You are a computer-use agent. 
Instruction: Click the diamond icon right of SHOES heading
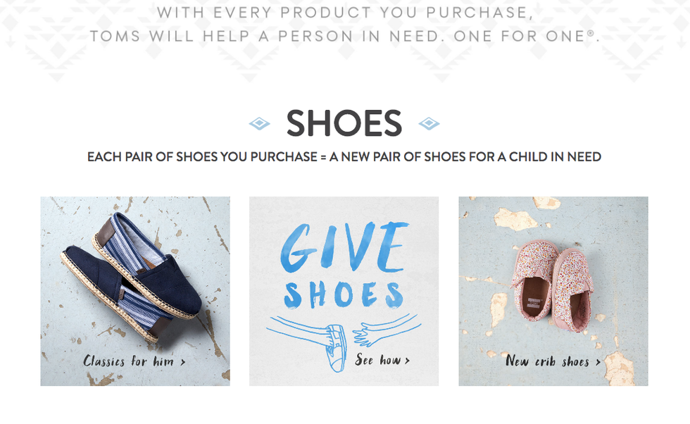(x=429, y=124)
